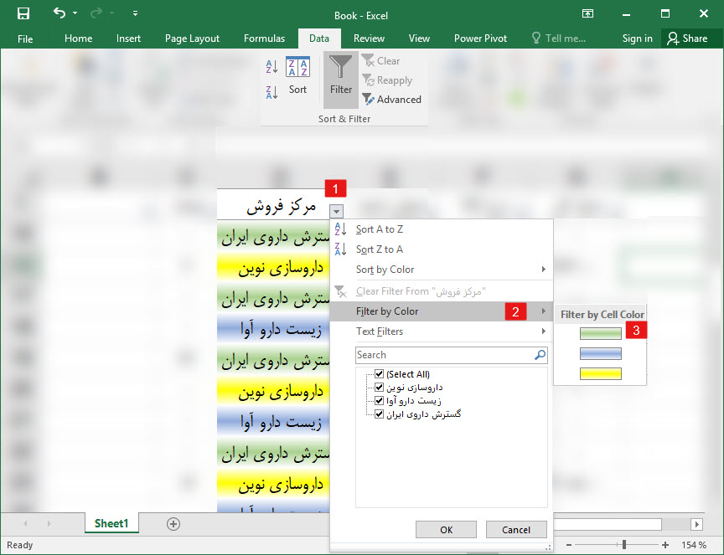Click the magnifier icon in Search box
Viewport: 724px width, 555px height.
point(540,355)
